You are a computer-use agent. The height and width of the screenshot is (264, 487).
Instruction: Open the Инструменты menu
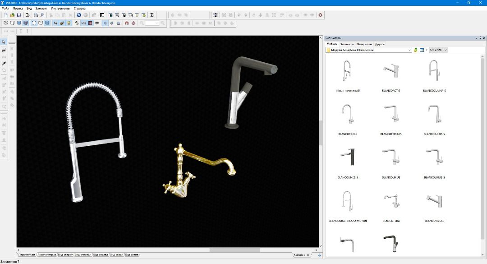(x=60, y=9)
